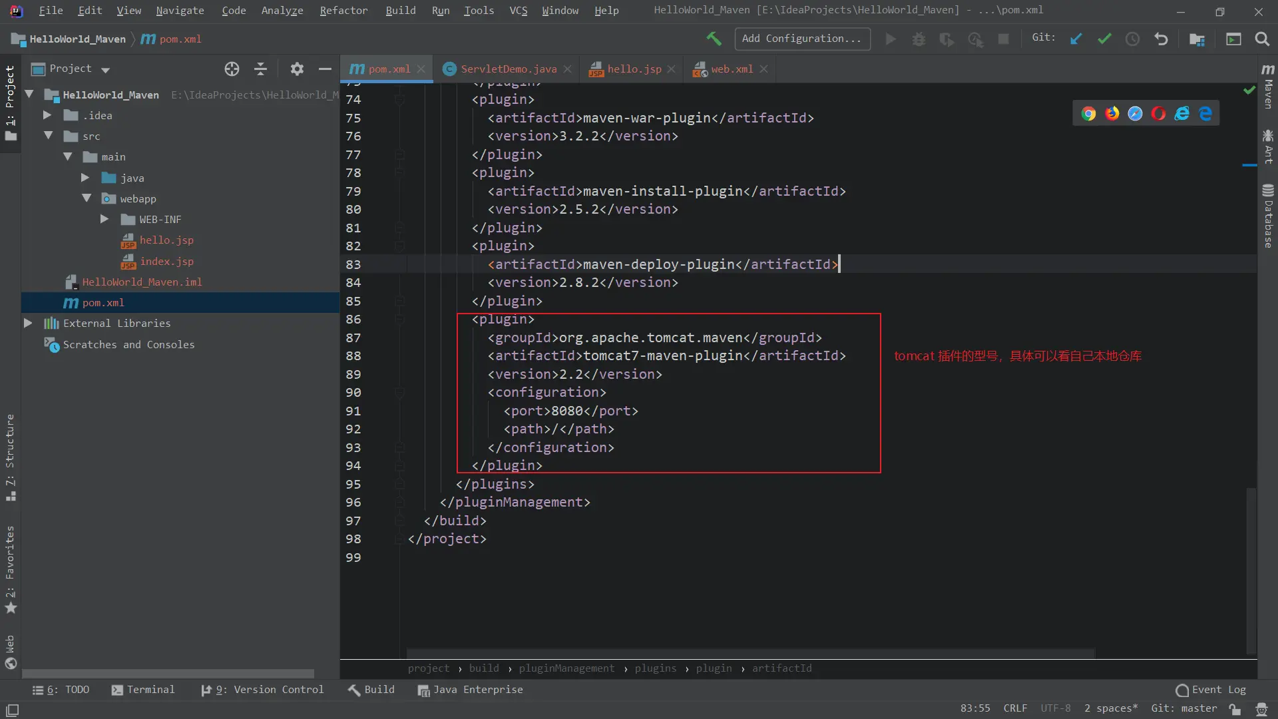1278x719 pixels.
Task: Click the Build project hammer icon
Action: point(714,39)
